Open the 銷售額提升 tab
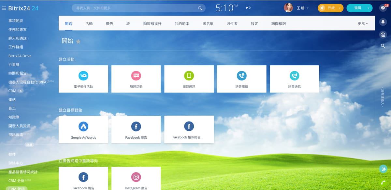The height and width of the screenshot is (190, 391). (x=152, y=24)
